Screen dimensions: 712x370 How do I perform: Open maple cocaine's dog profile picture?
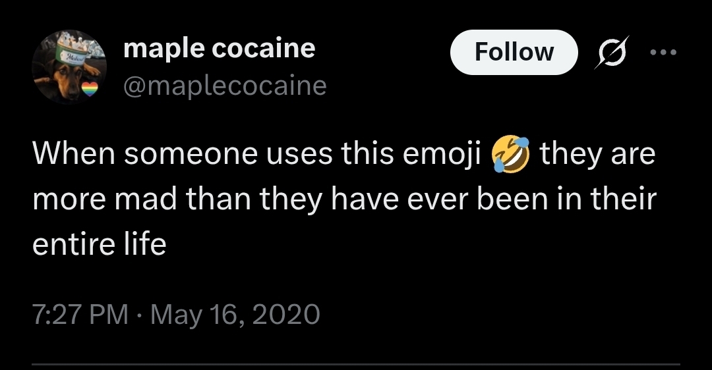click(69, 66)
